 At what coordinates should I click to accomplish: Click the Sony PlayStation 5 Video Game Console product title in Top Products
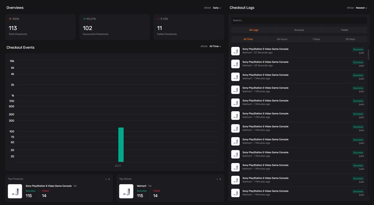pos(49,186)
